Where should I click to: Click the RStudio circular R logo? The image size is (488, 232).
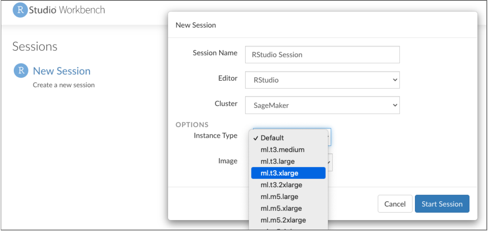[20, 10]
